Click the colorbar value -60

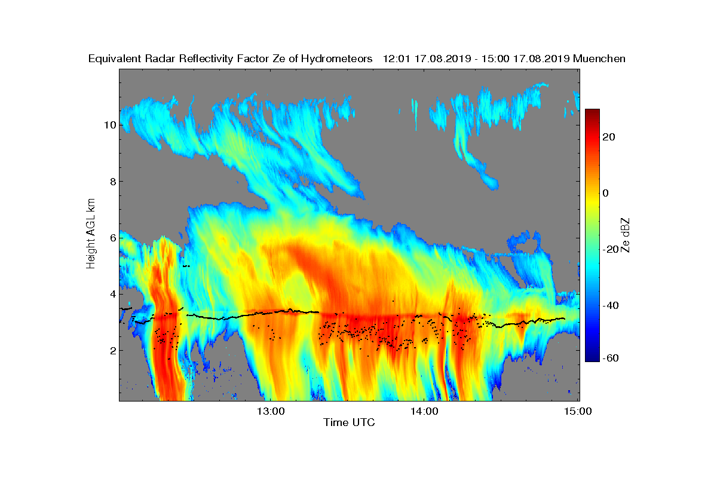click(611, 357)
